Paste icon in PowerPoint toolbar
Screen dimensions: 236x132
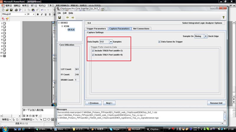33,10
